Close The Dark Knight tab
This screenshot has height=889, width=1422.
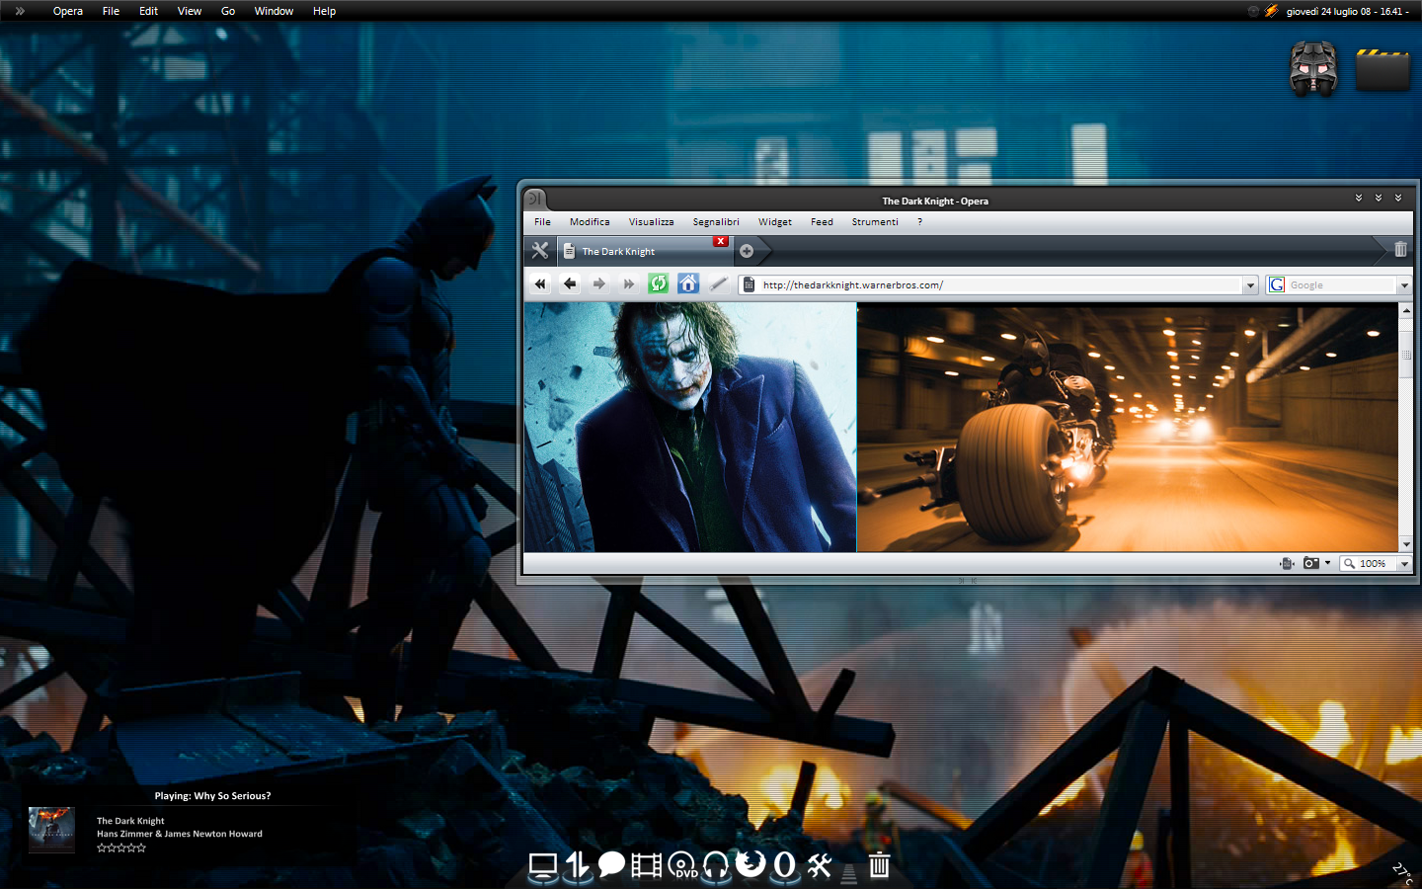click(x=721, y=241)
